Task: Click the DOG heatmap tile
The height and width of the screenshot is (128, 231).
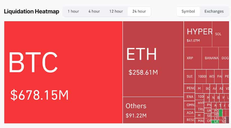Action: tap(224, 58)
